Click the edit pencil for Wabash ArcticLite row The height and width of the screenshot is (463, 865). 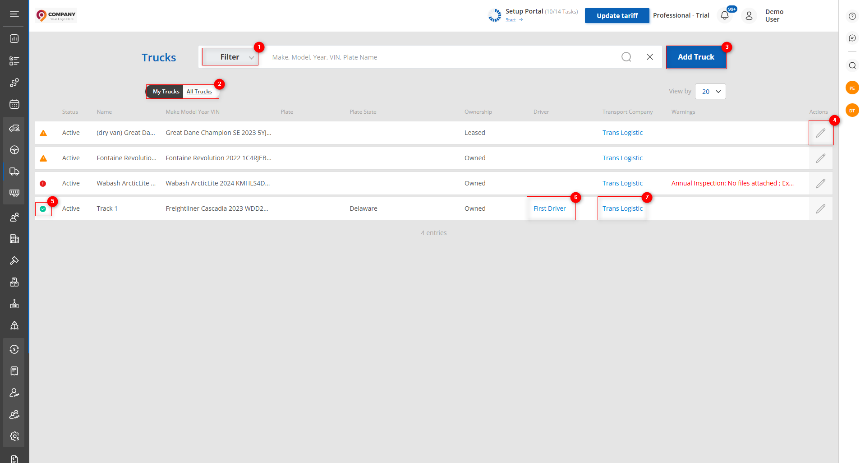[x=820, y=183]
